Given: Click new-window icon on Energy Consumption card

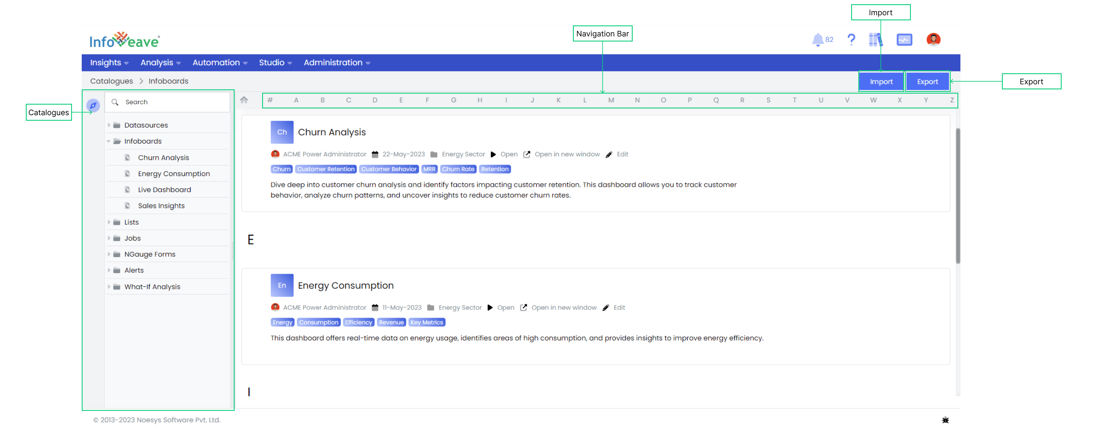Looking at the screenshot, I should (523, 307).
